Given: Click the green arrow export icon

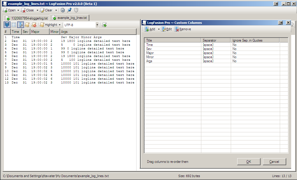Looking at the screenshot, I should [104, 25].
